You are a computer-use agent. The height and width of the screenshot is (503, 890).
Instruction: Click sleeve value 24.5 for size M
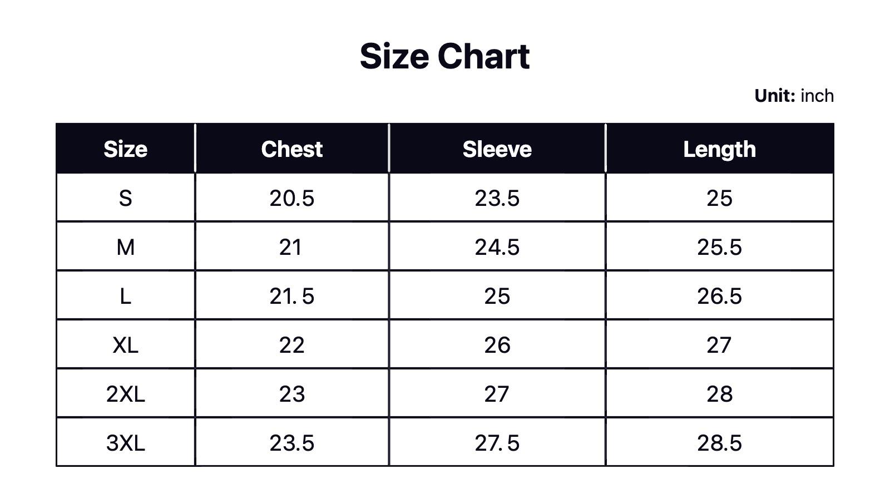pyautogui.click(x=497, y=247)
